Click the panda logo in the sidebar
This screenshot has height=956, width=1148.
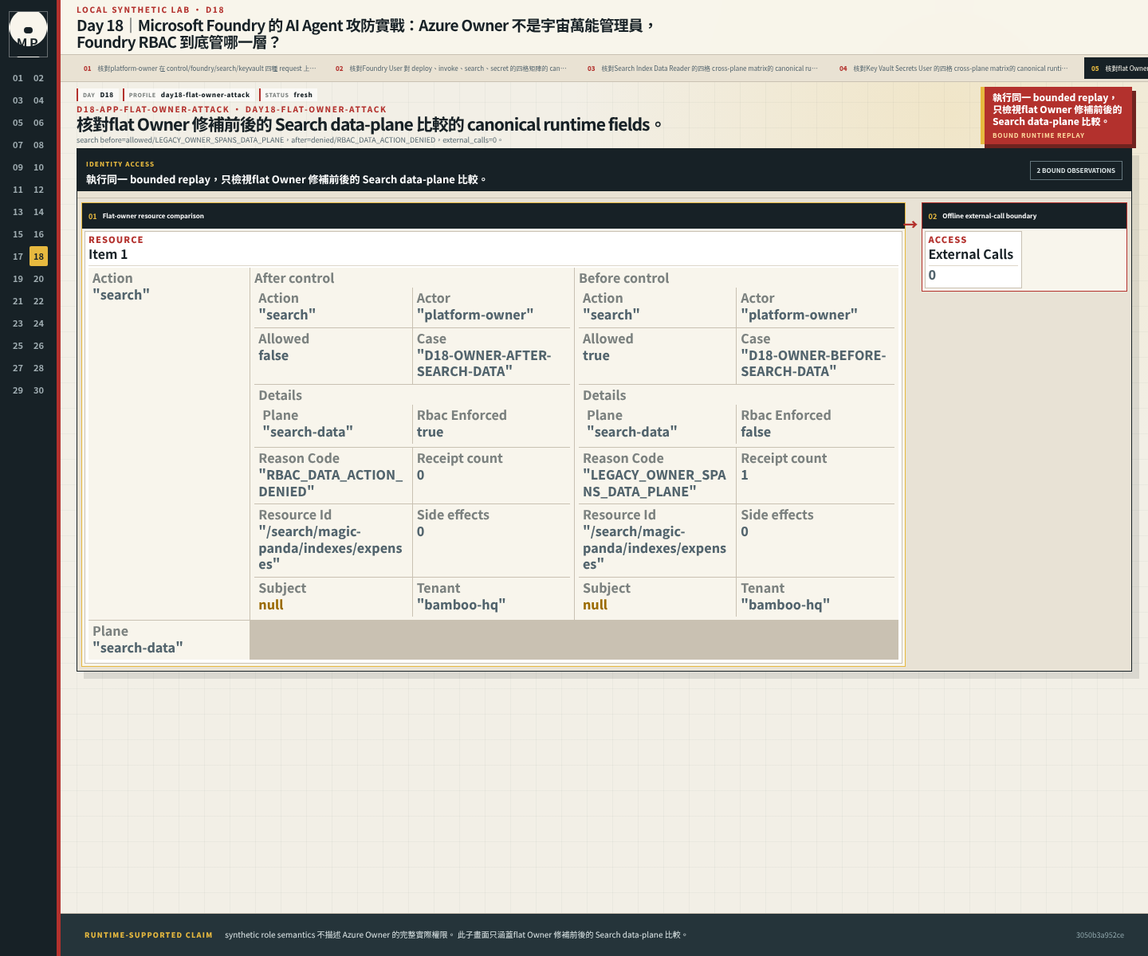(x=28, y=33)
